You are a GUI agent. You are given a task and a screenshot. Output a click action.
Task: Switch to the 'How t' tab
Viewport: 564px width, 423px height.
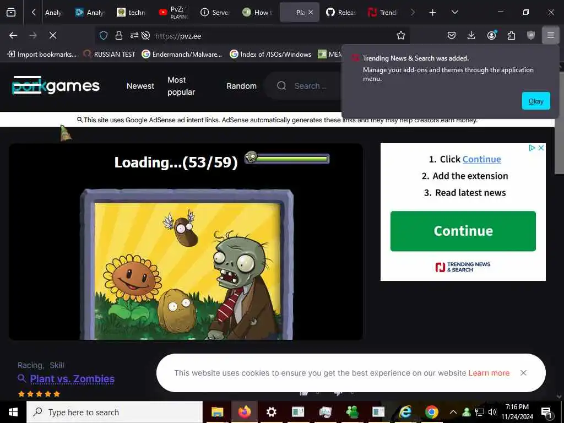point(257,12)
